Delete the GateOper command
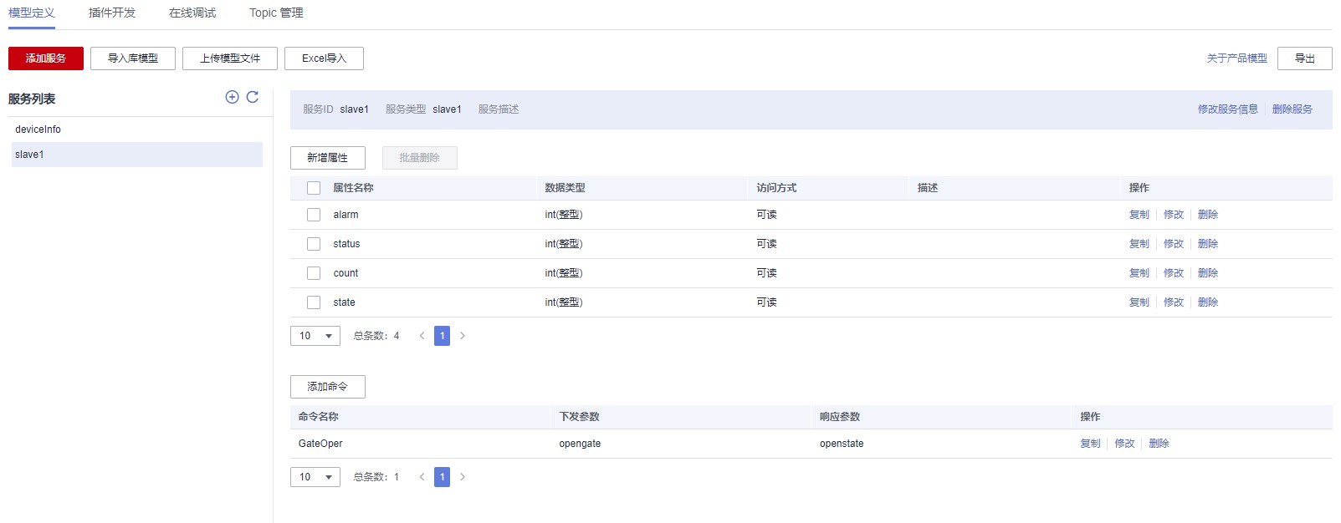The height and width of the screenshot is (523, 1341). (1159, 444)
